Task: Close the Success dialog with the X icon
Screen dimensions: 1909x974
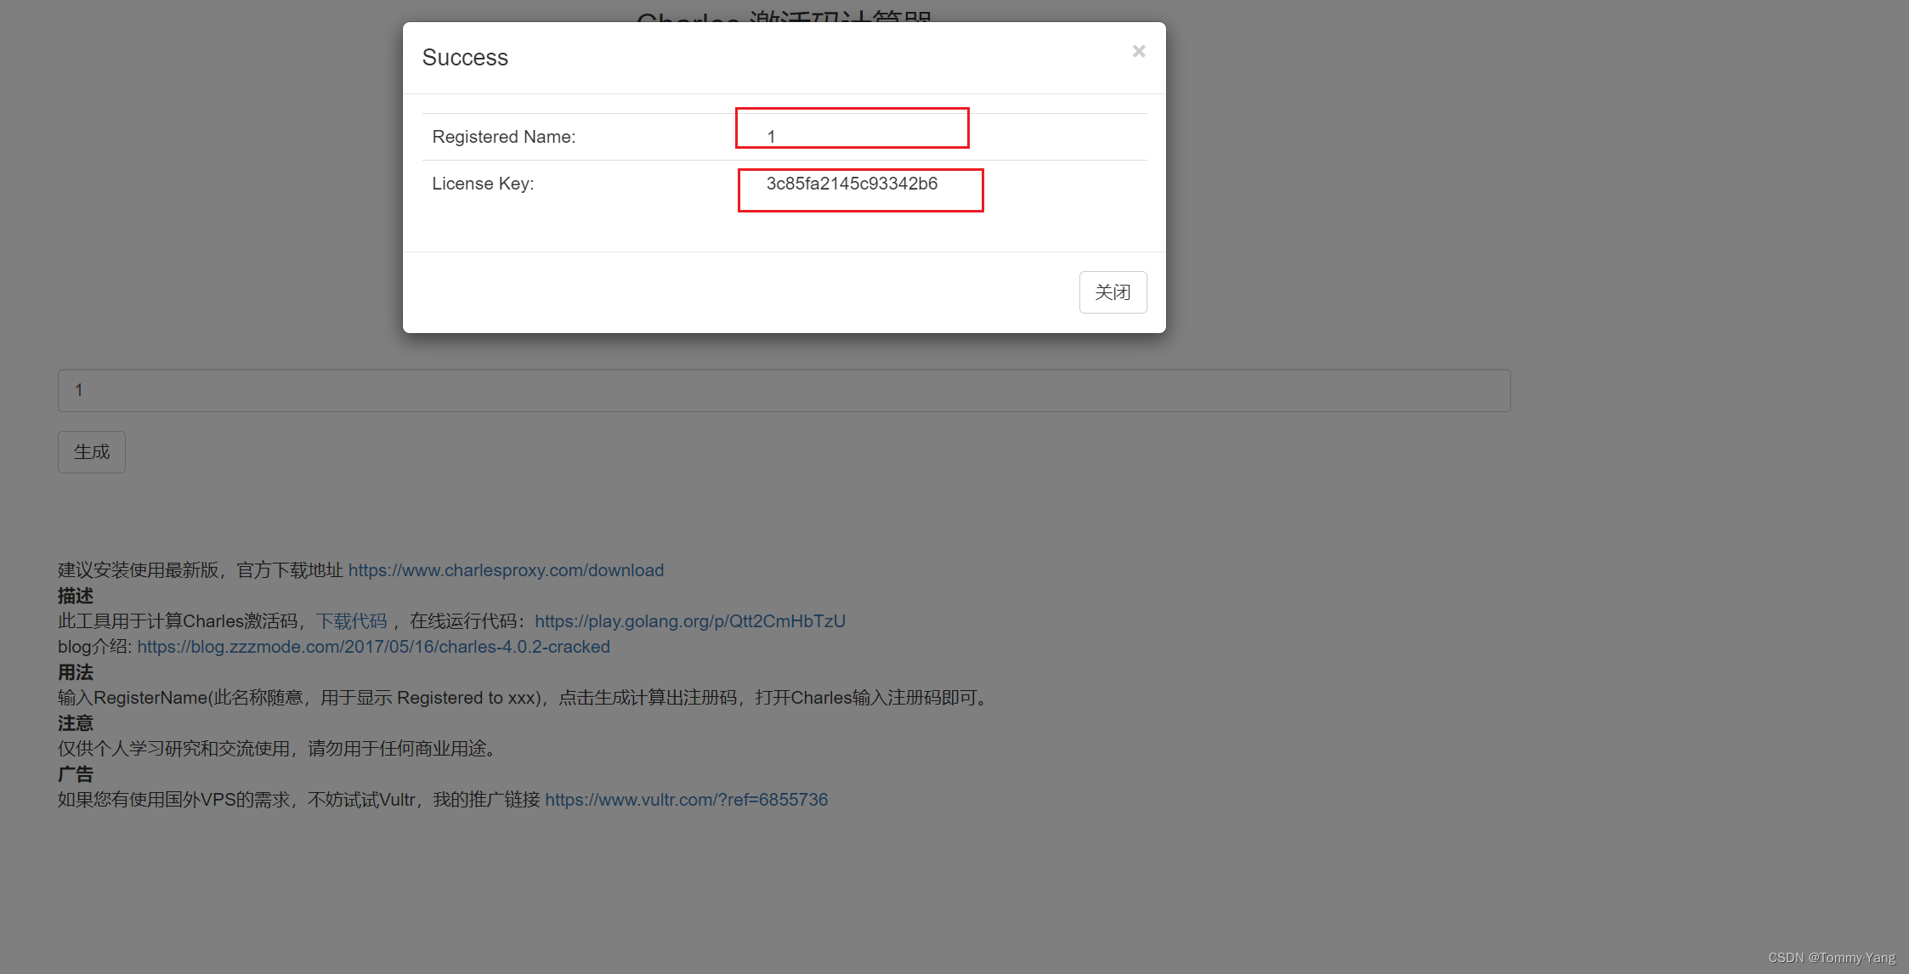Action: tap(1139, 52)
